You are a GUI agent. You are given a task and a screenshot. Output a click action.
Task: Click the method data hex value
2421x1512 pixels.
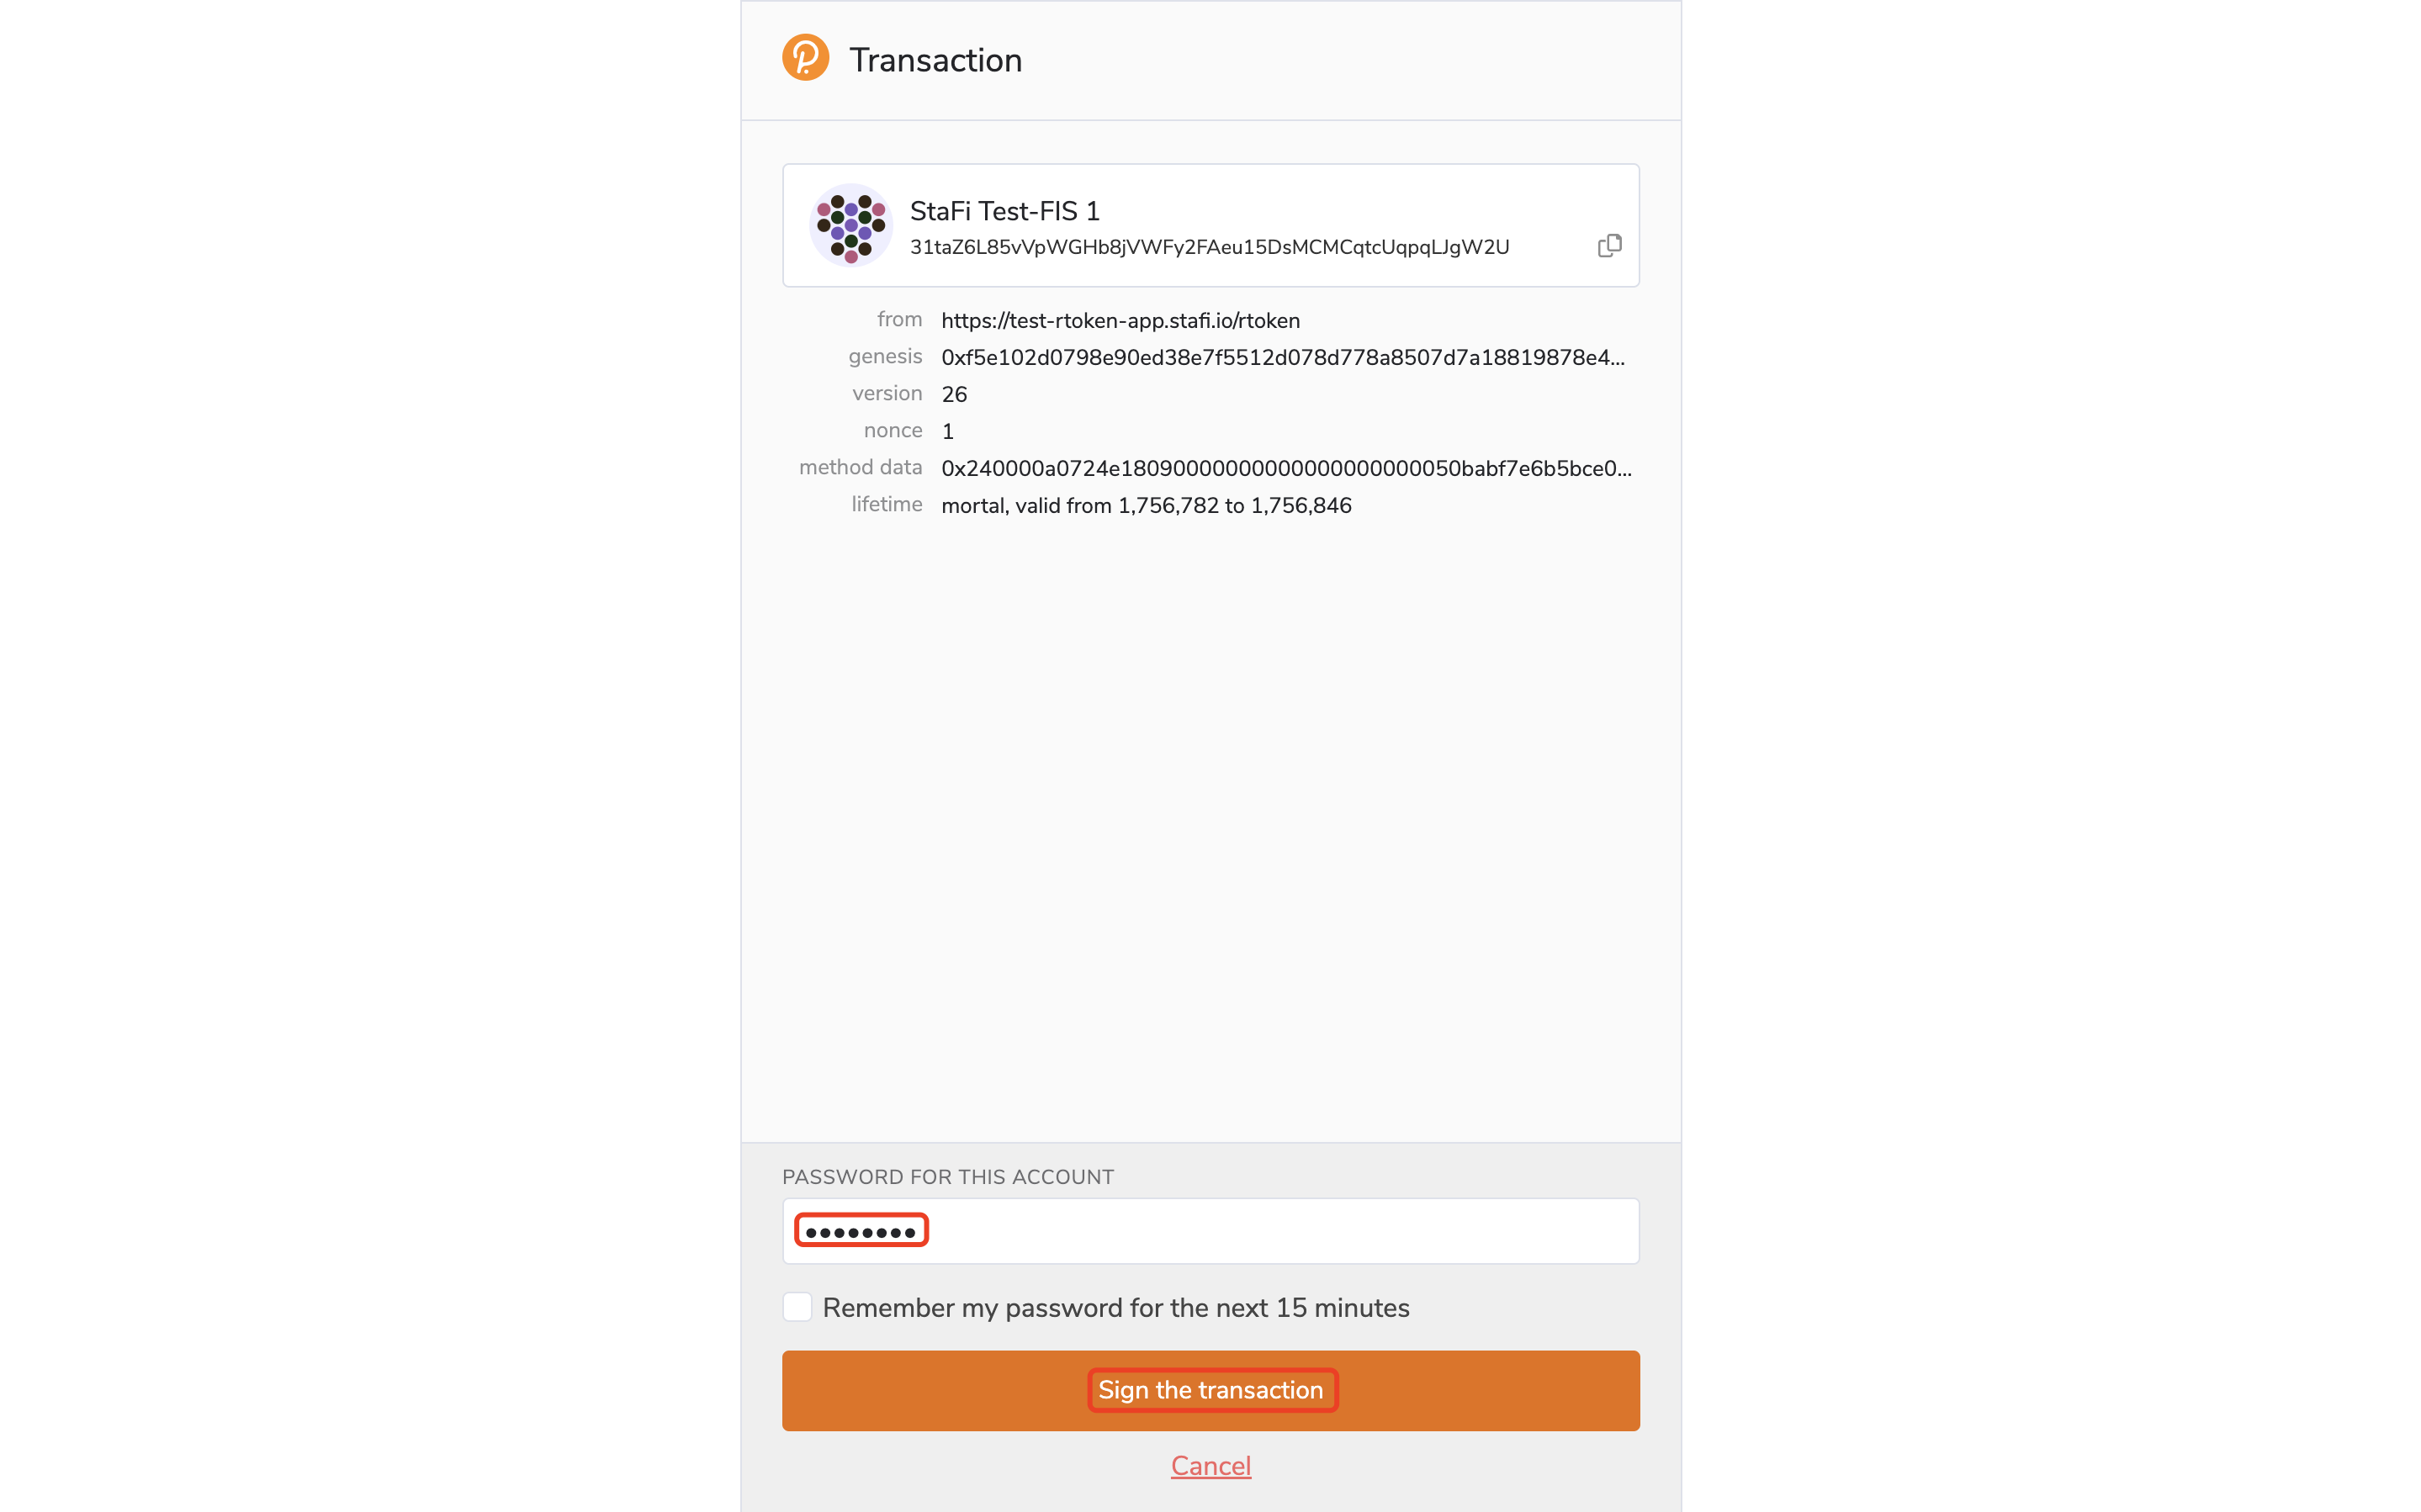tap(1285, 469)
